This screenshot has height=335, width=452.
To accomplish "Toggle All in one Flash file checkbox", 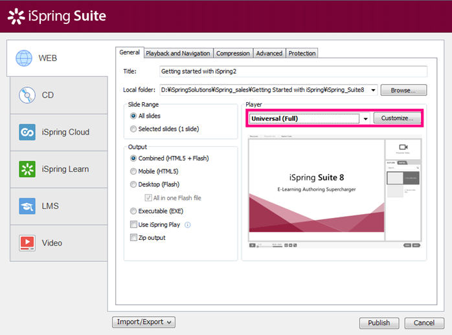I will click(148, 198).
